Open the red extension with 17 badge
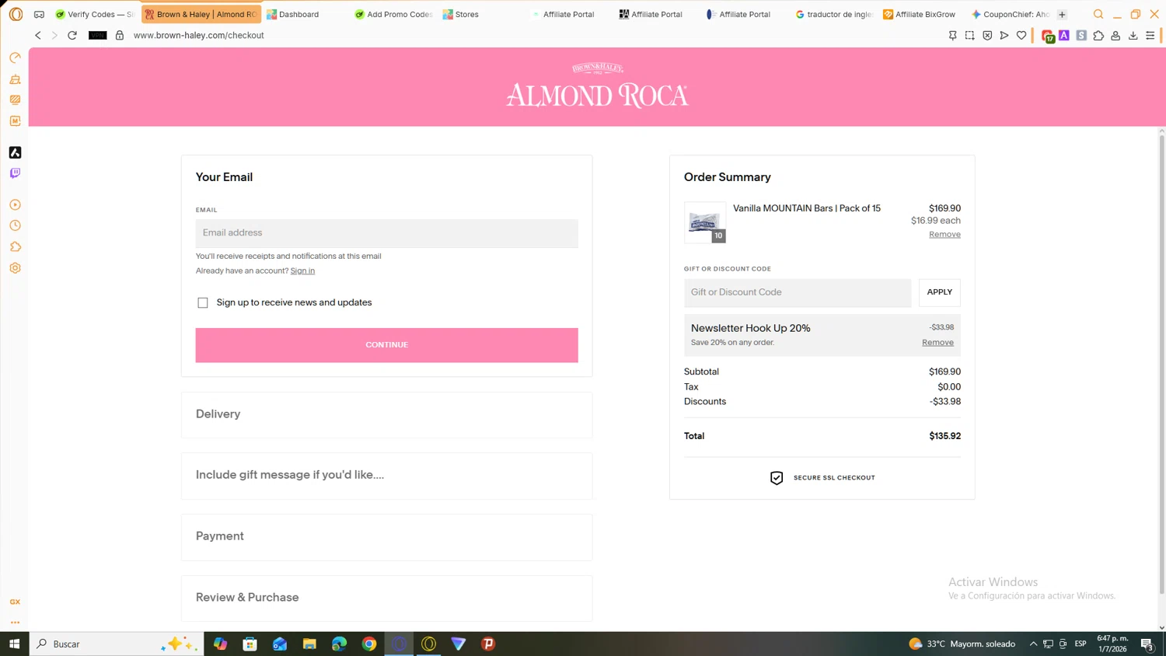The height and width of the screenshot is (656, 1166). pos(1048,36)
